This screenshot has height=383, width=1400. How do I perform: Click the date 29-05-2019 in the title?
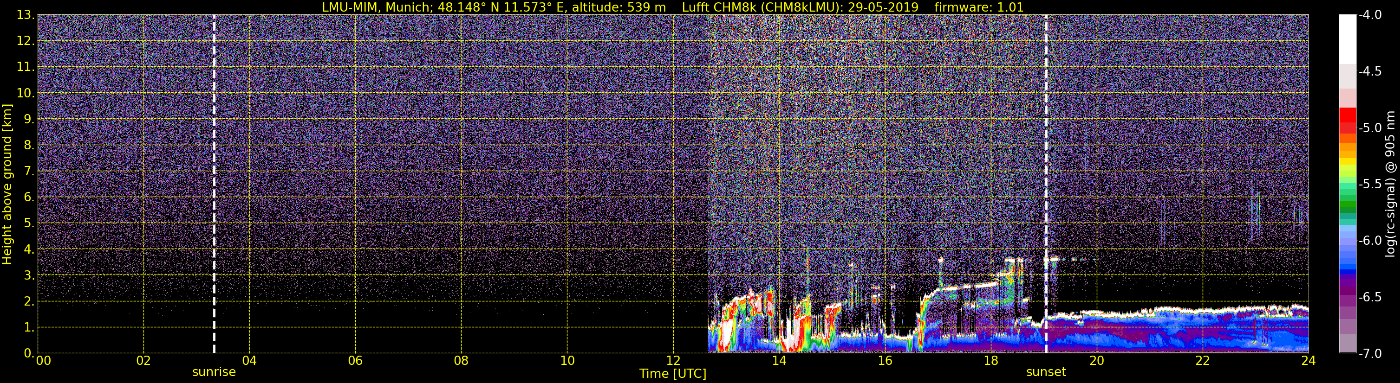[883, 7]
